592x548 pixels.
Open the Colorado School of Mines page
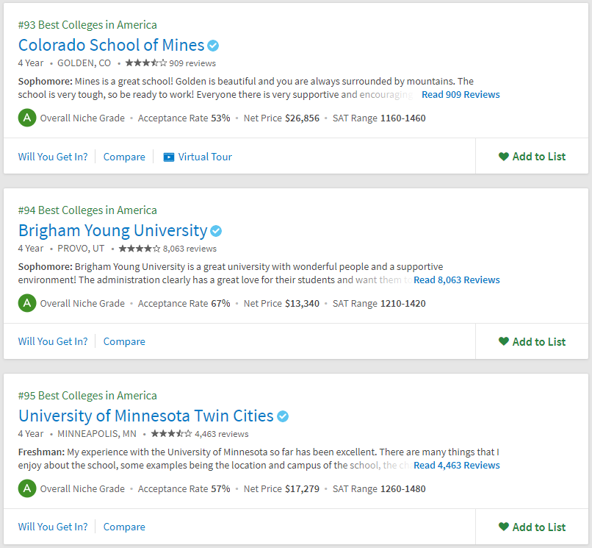tap(112, 45)
